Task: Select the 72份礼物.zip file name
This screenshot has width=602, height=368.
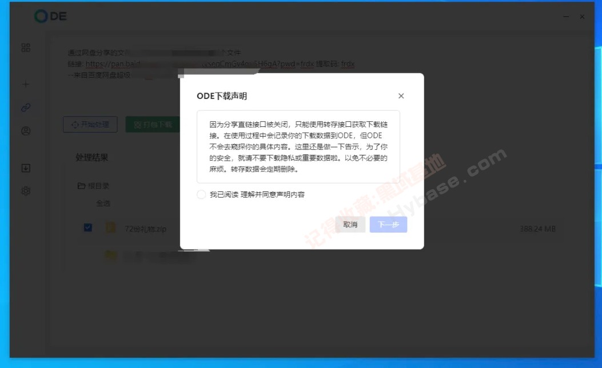Action: click(146, 229)
